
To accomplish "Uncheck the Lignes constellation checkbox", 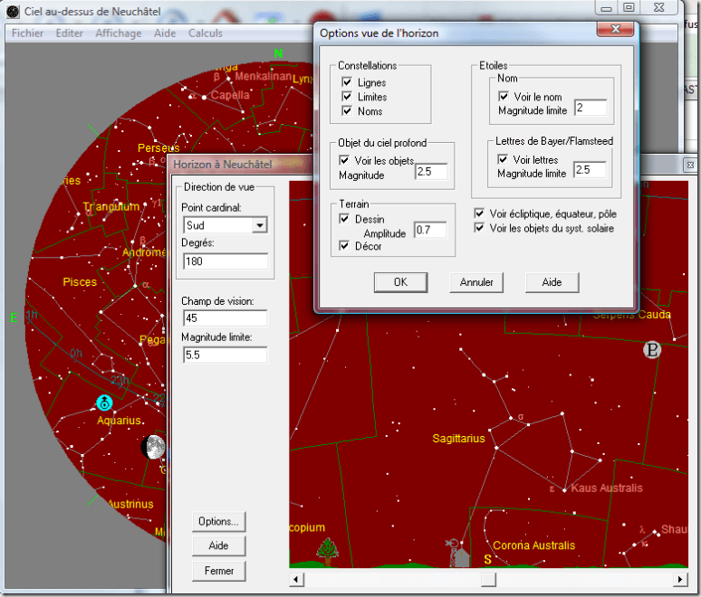I will [x=347, y=82].
